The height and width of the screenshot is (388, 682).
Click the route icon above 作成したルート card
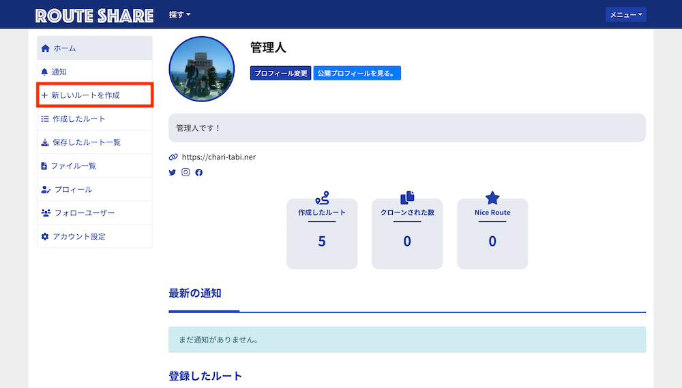[x=322, y=198]
